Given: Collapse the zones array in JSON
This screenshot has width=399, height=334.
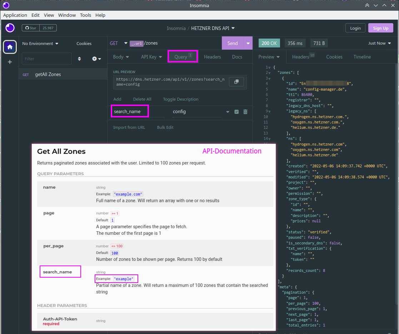Looking at the screenshot, I should point(269,73).
